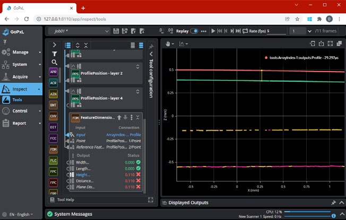
Task: Expand all tools in the list
Action: [x=77, y=46]
